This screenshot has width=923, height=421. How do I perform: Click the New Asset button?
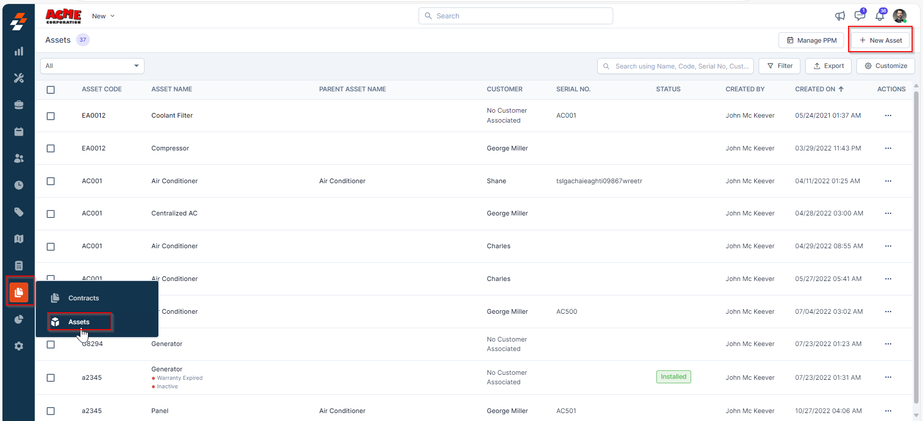click(x=880, y=40)
